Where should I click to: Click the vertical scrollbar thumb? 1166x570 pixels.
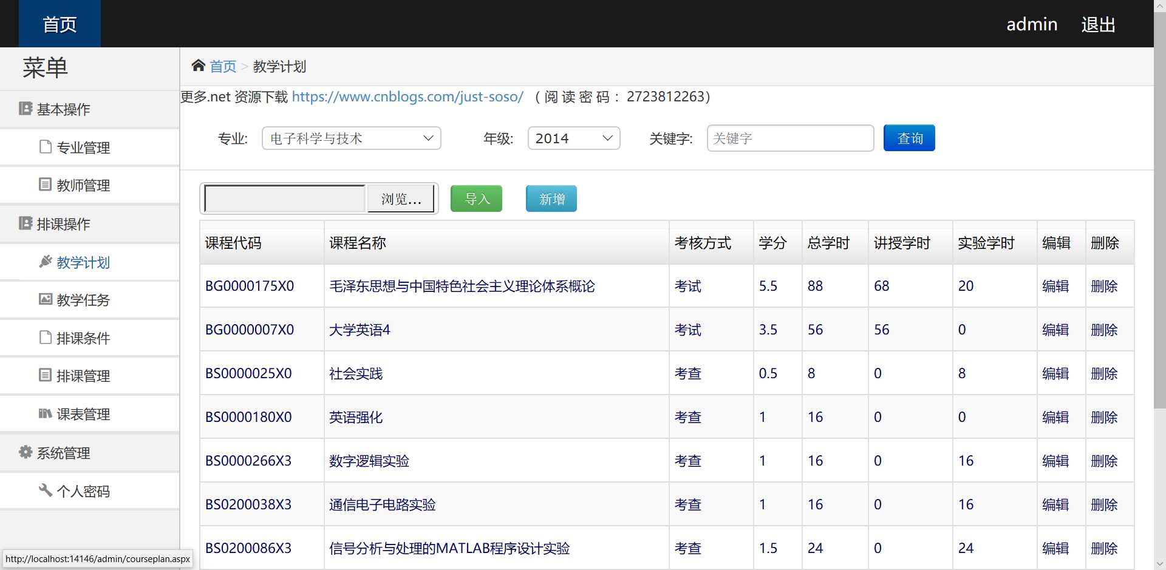coord(1160,210)
